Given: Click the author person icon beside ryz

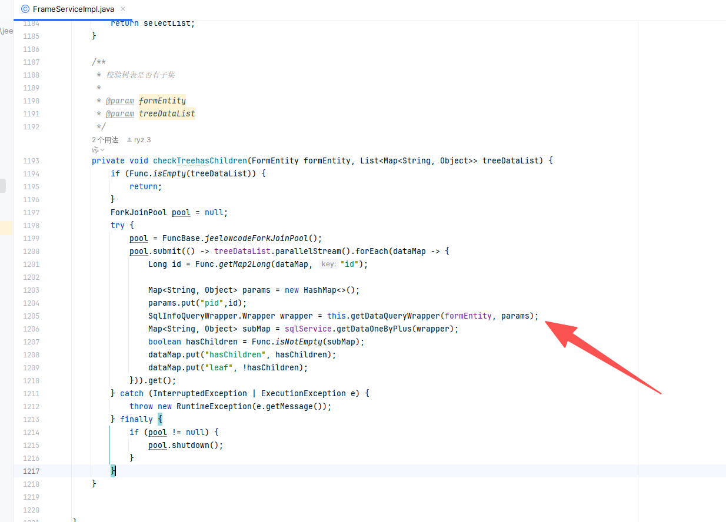Looking at the screenshot, I should (129, 140).
